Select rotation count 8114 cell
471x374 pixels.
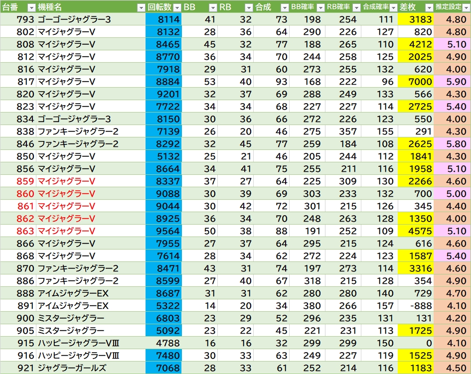coord(163,19)
